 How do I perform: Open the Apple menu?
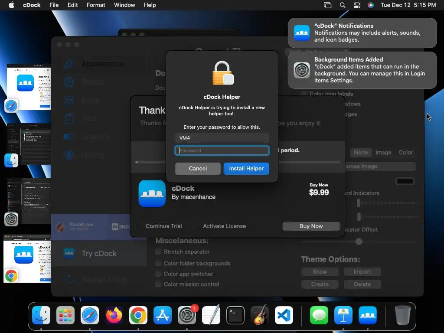11,5
